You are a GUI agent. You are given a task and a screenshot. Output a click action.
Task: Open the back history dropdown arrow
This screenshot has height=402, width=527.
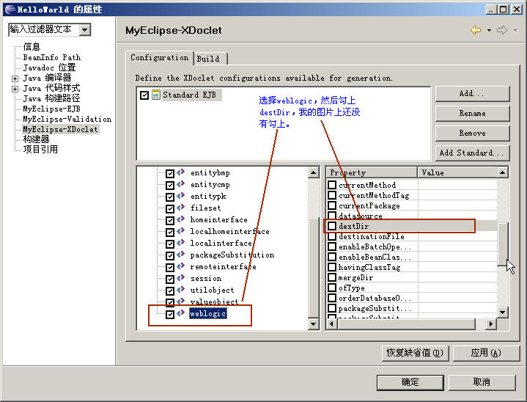tap(489, 31)
